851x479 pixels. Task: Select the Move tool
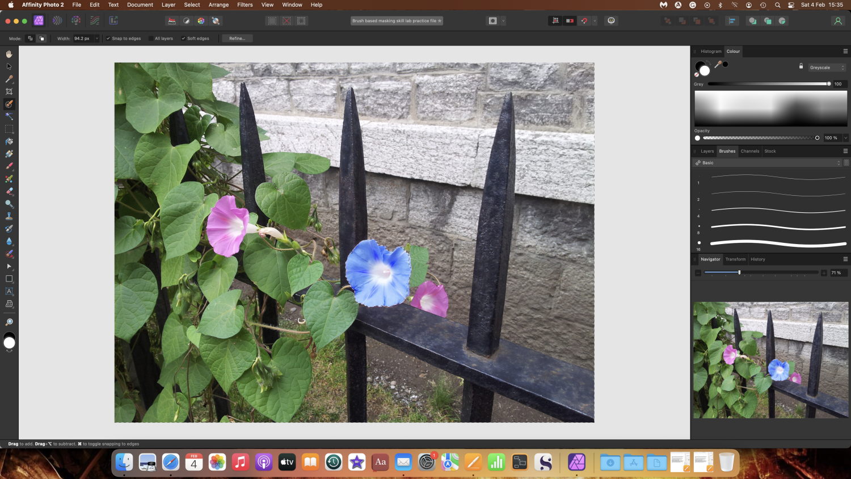[x=9, y=66]
